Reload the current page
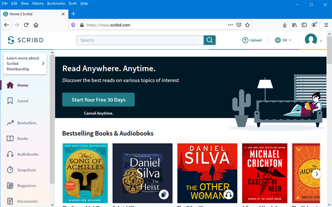This screenshot has width=332, height=207. [x=26, y=25]
